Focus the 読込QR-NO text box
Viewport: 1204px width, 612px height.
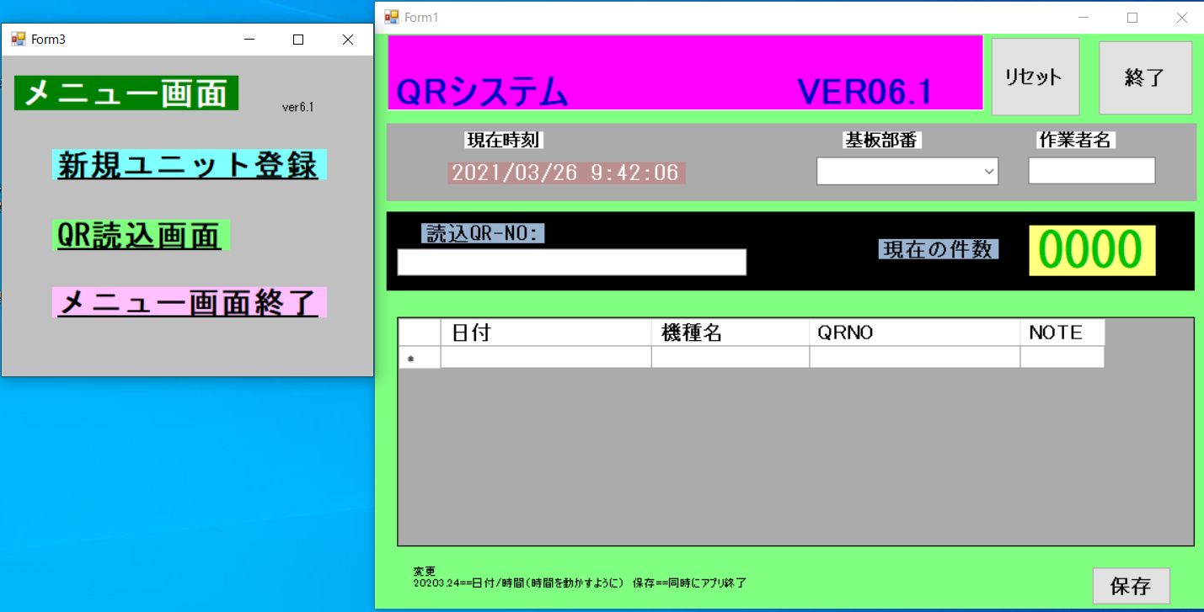(x=571, y=262)
